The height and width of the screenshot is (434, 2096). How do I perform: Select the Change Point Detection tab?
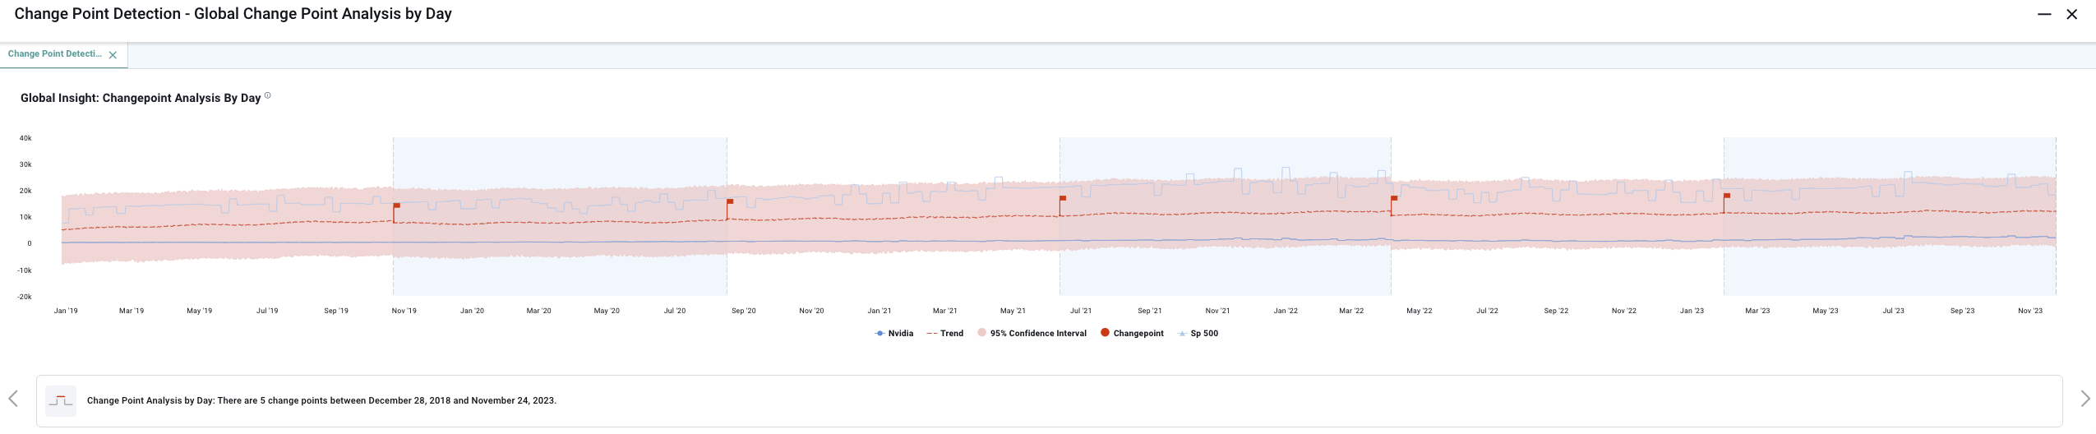54,54
